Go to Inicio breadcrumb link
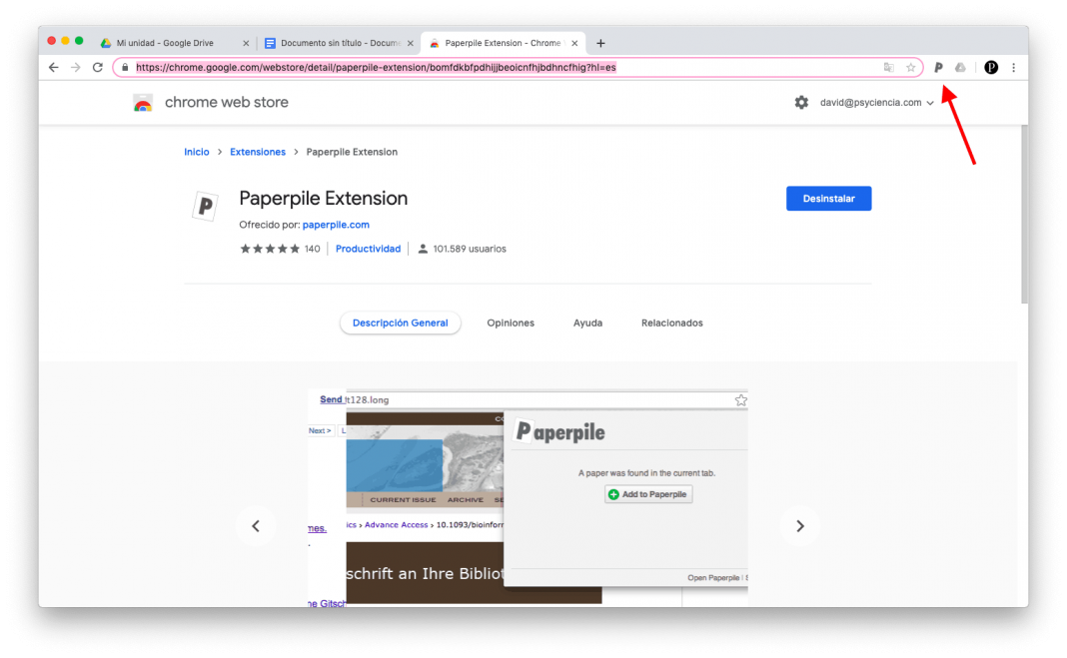 (196, 152)
